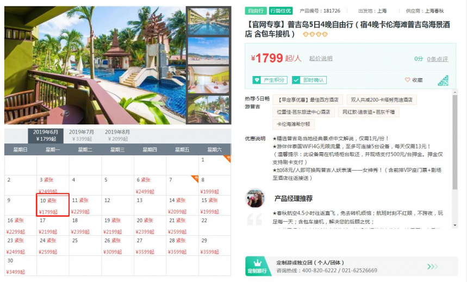
Task: Click the 产生积分 points badge icon
Action: [x=257, y=80]
